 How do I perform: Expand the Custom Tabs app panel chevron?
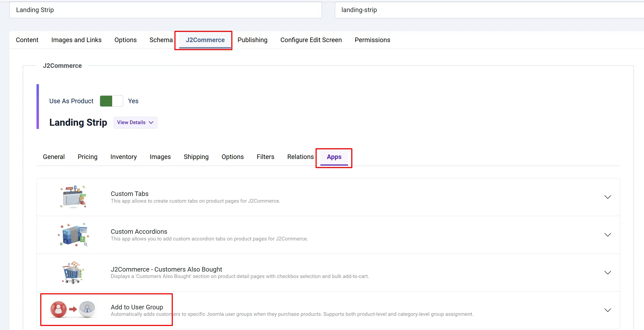point(608,197)
